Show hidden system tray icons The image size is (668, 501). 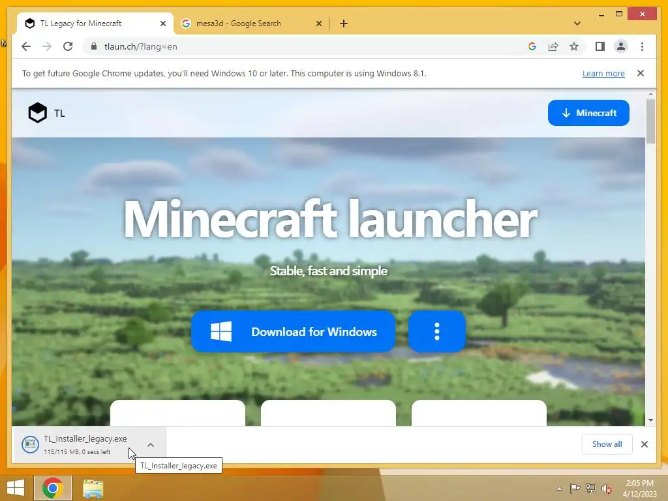(559, 489)
